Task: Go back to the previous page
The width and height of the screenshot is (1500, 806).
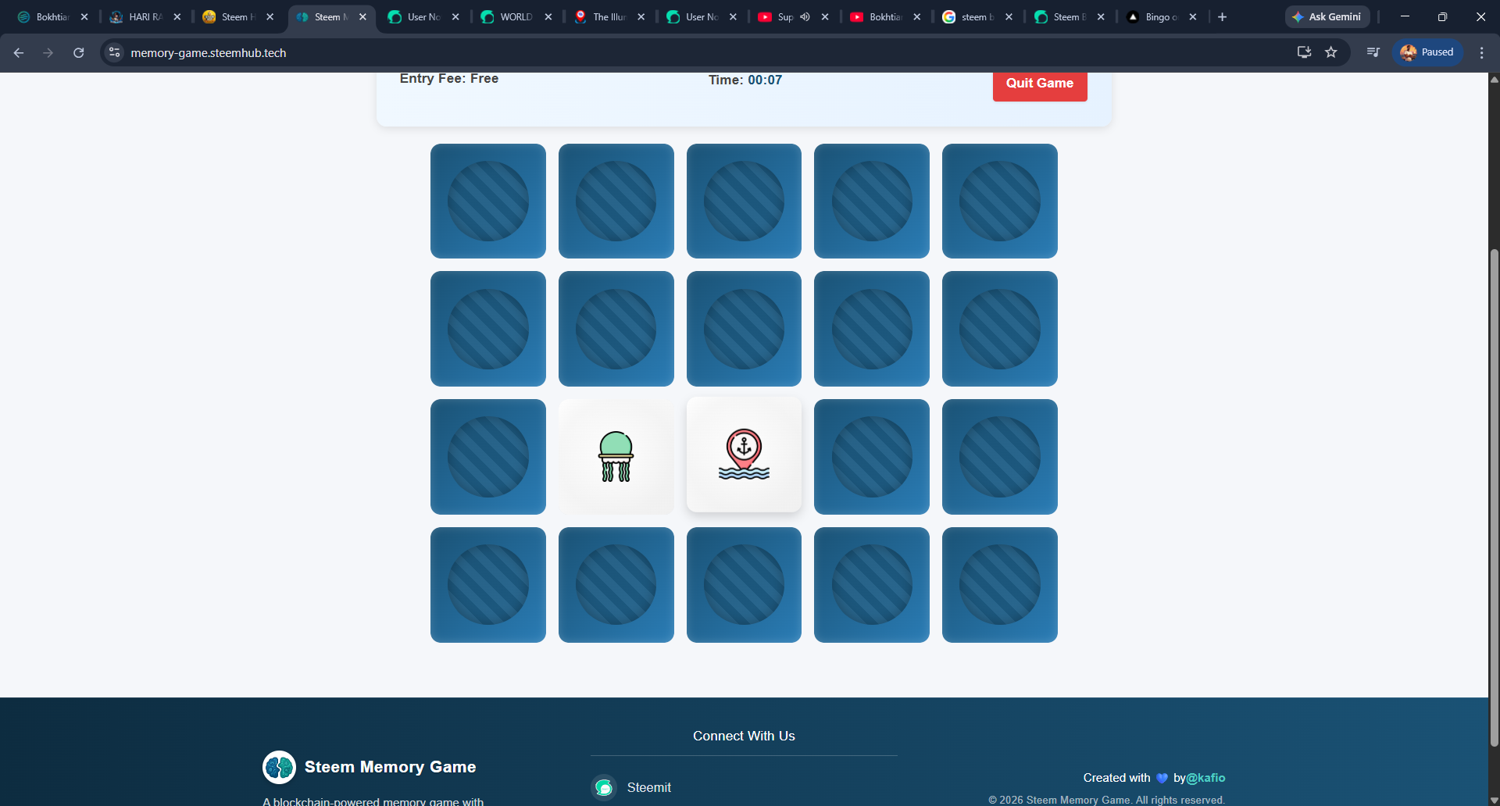Action: pyautogui.click(x=19, y=52)
